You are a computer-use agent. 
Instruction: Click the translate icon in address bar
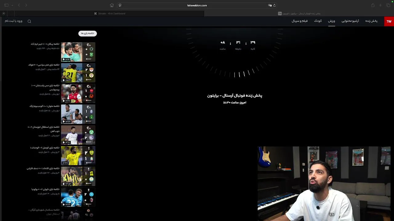[270, 5]
